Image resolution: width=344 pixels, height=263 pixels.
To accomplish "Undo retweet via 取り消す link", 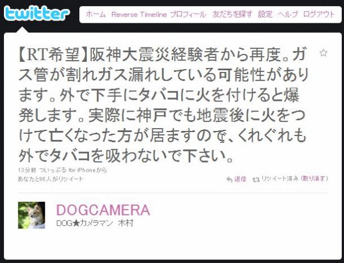I will 314,179.
